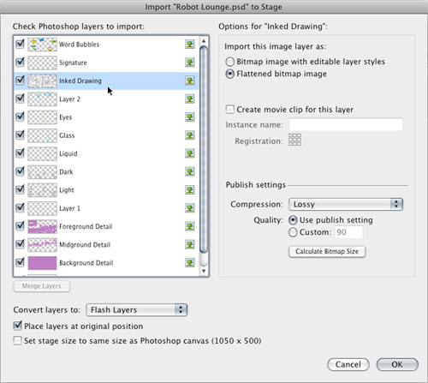Click the image icon on Liquid row

click(x=190, y=153)
